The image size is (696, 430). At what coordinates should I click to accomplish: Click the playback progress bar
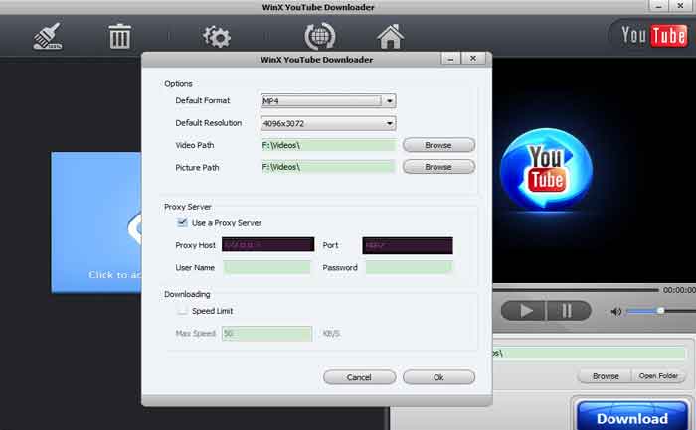pos(576,289)
